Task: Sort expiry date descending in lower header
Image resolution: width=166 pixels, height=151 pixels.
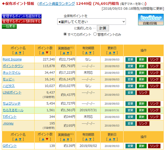Action: coord(90,139)
